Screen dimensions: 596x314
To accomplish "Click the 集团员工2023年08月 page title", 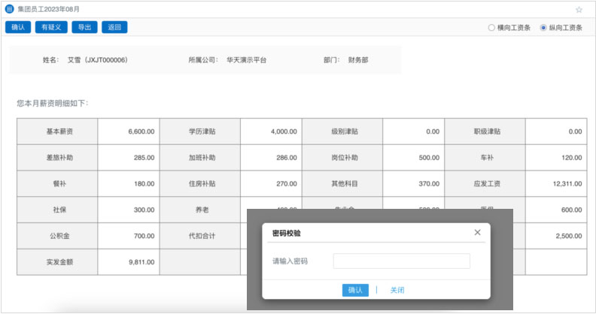I will pos(48,10).
